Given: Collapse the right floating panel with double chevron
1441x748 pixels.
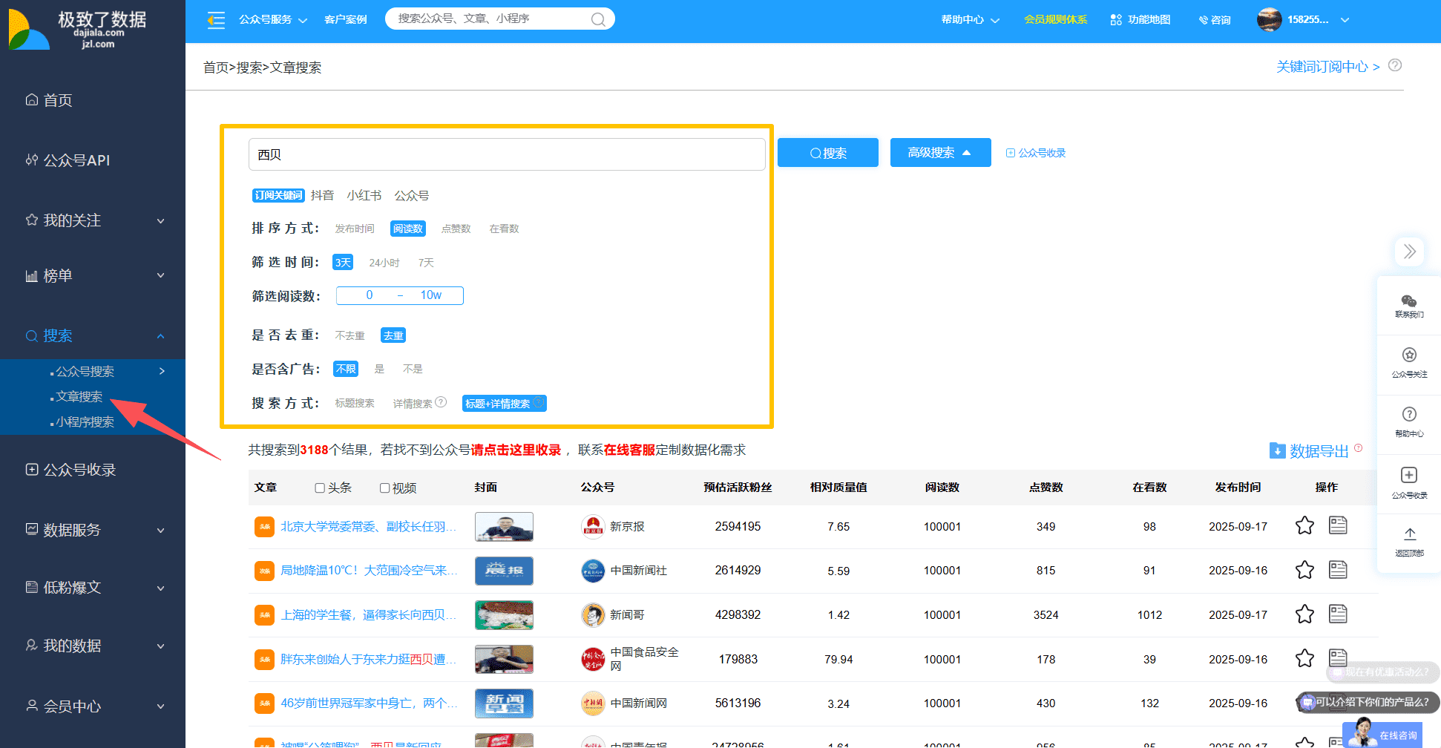Looking at the screenshot, I should [1409, 252].
